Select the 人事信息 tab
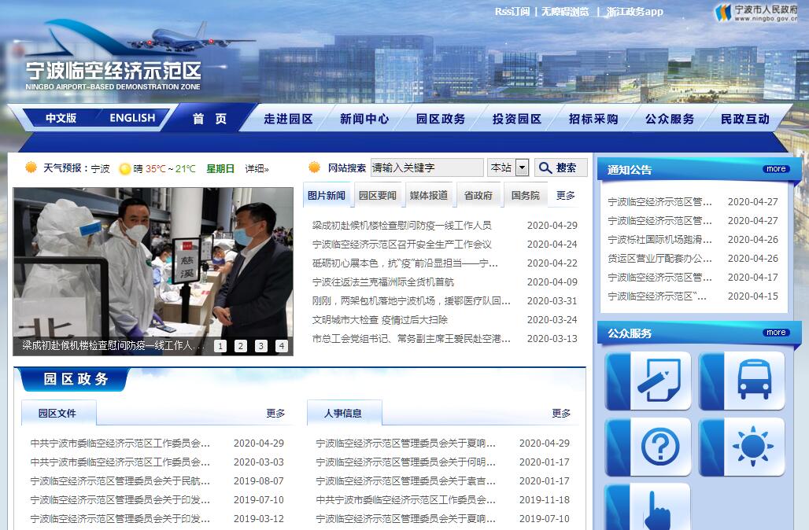 point(343,413)
